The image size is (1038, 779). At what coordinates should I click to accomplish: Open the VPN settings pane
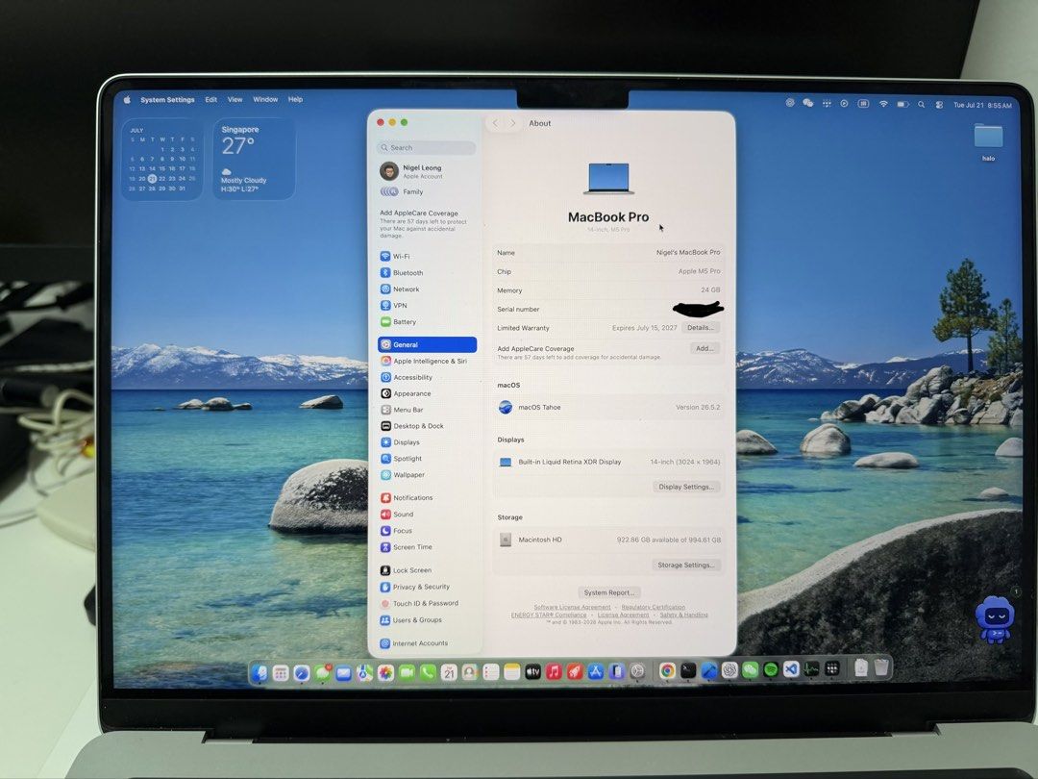coord(394,306)
